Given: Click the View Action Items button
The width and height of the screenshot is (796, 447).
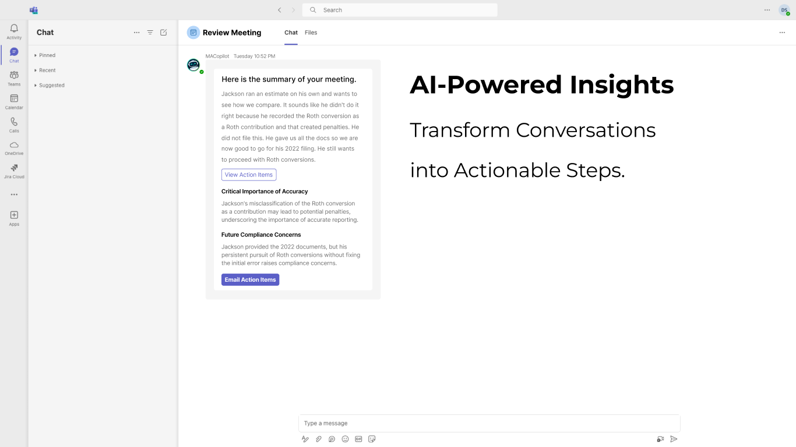Looking at the screenshot, I should (249, 175).
